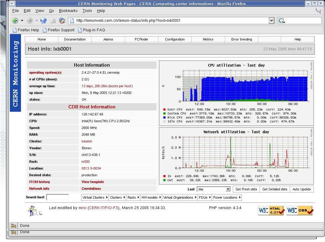Expand the Racks menu
This screenshot has height=242, width=325.
(x=133, y=197)
